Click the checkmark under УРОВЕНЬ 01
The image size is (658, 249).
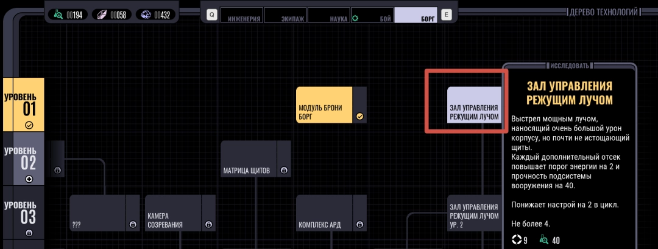29,125
